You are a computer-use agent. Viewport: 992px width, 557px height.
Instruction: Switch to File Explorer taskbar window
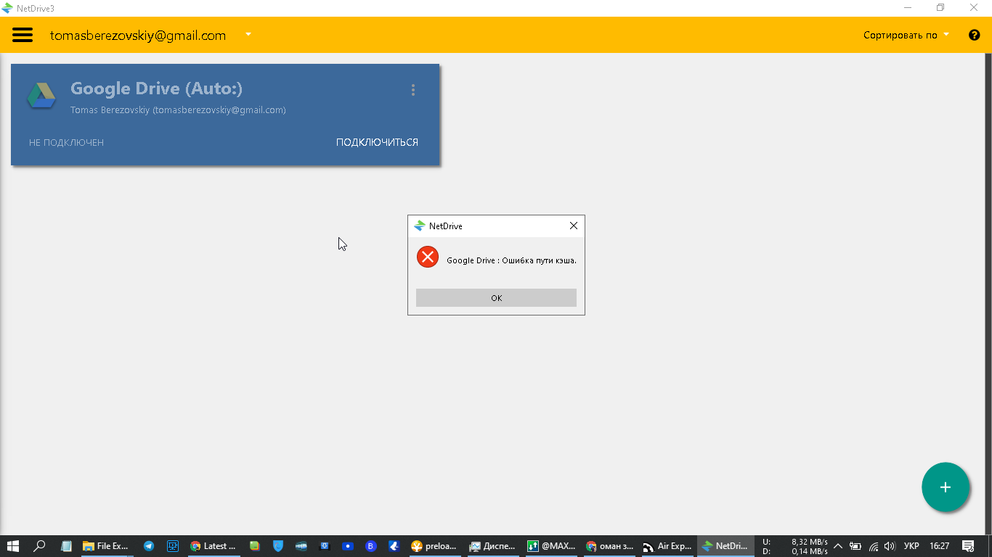tap(105, 546)
